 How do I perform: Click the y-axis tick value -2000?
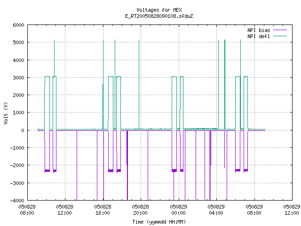point(17,165)
